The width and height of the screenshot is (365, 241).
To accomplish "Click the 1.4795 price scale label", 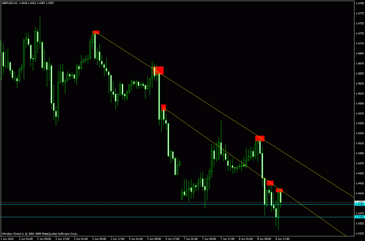I will [359, 4].
